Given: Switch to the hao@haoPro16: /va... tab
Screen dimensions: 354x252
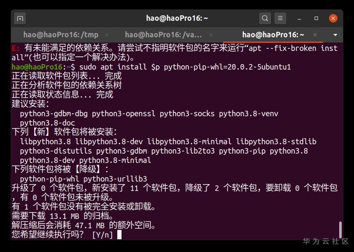Looking at the screenshot, I should tap(163, 35).
